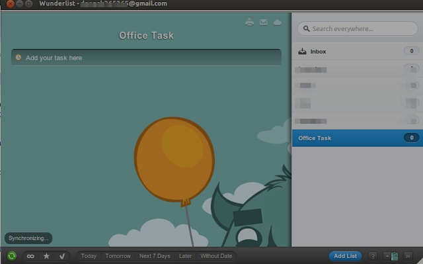
Task: Click the Add your task here field
Action: 146,58
